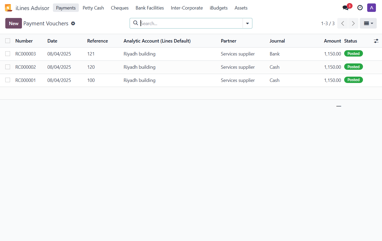Open the user avatar menu
Viewport: 382px width, 241px height.
(371, 8)
